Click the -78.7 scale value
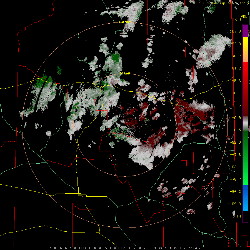Viewport: 250px width, 250px height. 235,179
